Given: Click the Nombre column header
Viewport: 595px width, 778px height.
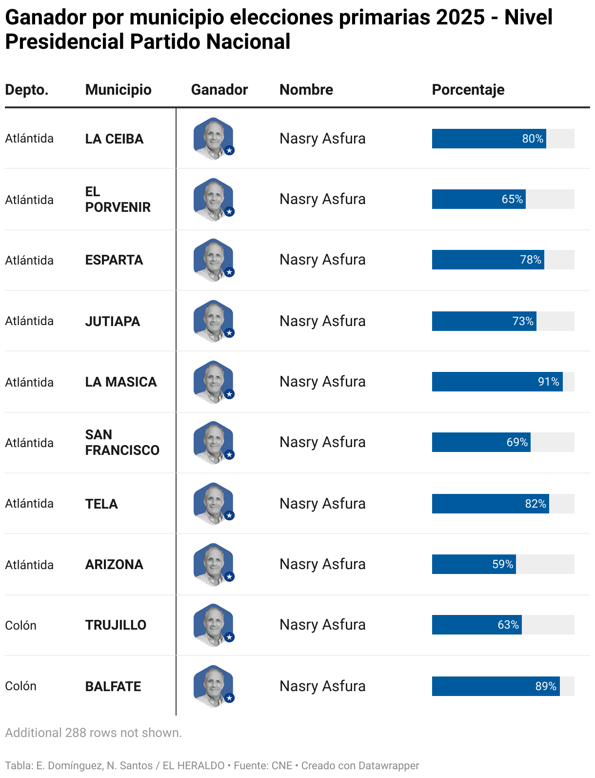Looking at the screenshot, I should pyautogui.click(x=306, y=90).
